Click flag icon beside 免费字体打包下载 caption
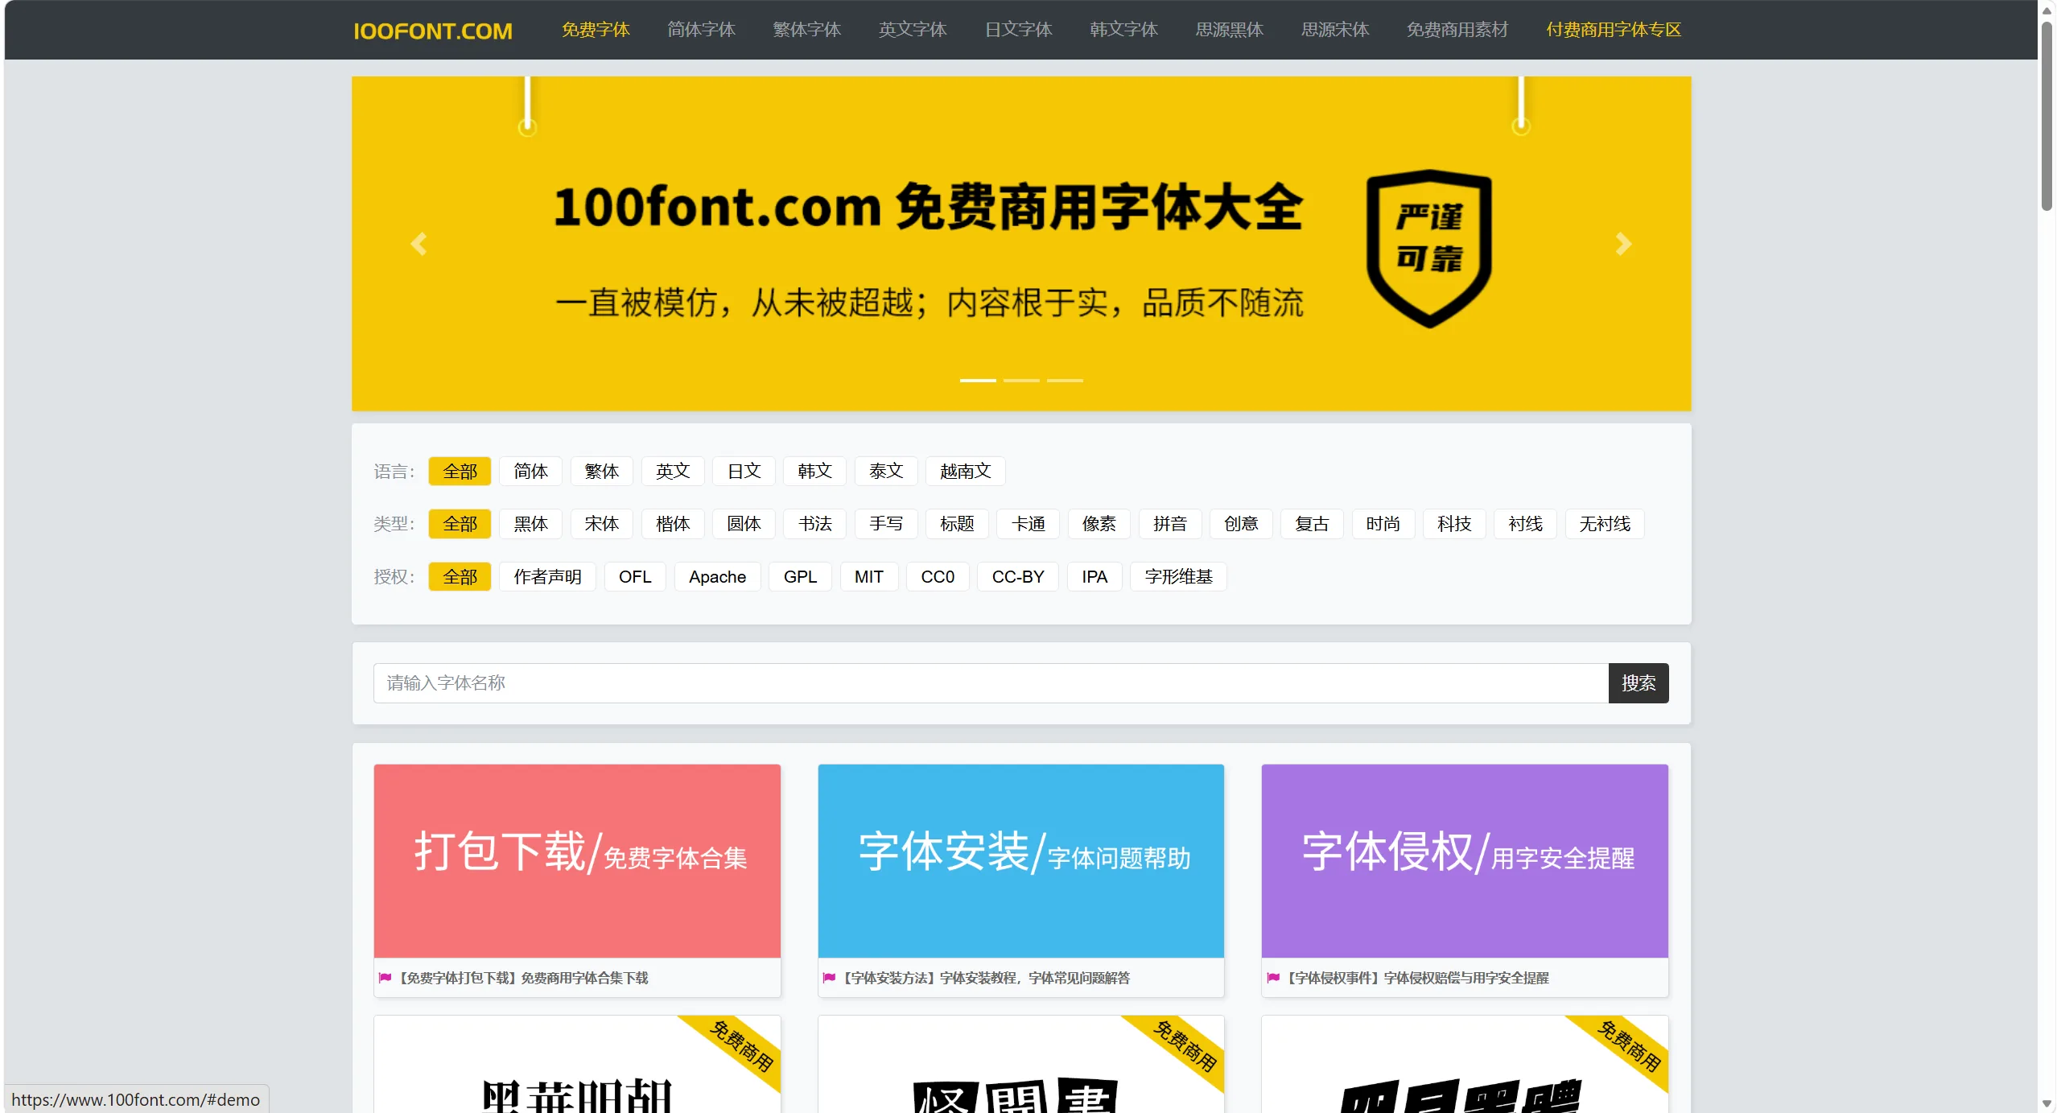The image size is (2057, 1113). click(x=385, y=978)
